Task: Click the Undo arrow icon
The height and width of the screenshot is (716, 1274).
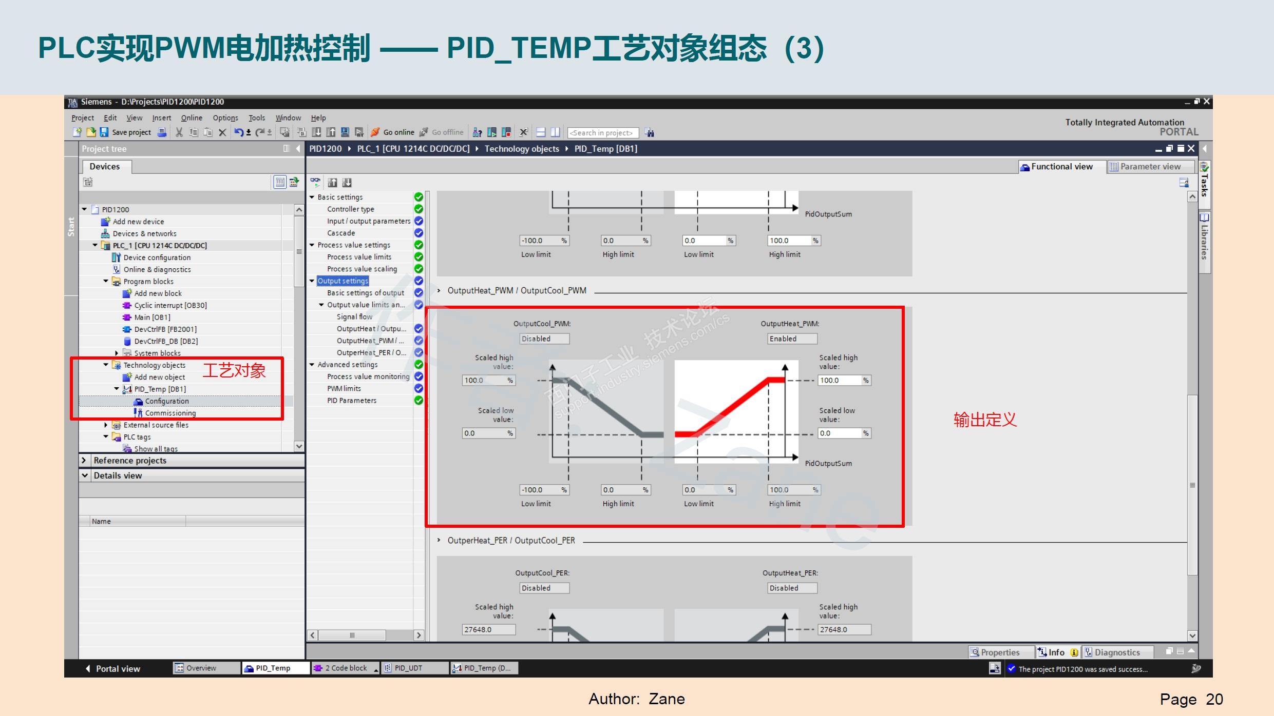Action: point(239,132)
